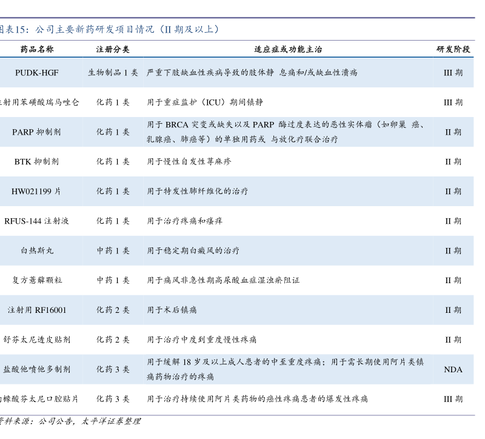Click the ICU sedation indication text

click(205, 102)
